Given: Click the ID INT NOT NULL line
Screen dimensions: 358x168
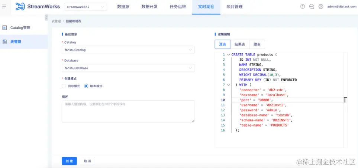Looking at the screenshot, I should coord(255,60).
